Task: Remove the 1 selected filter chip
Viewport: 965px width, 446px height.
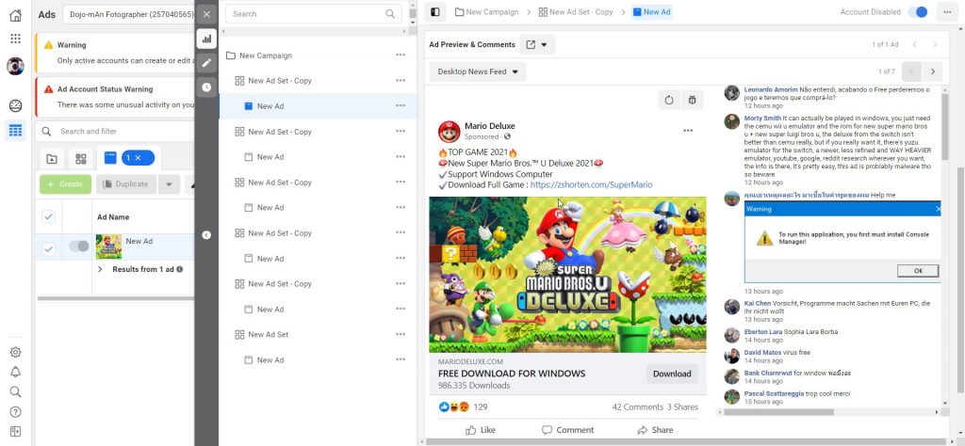Action: [138, 158]
